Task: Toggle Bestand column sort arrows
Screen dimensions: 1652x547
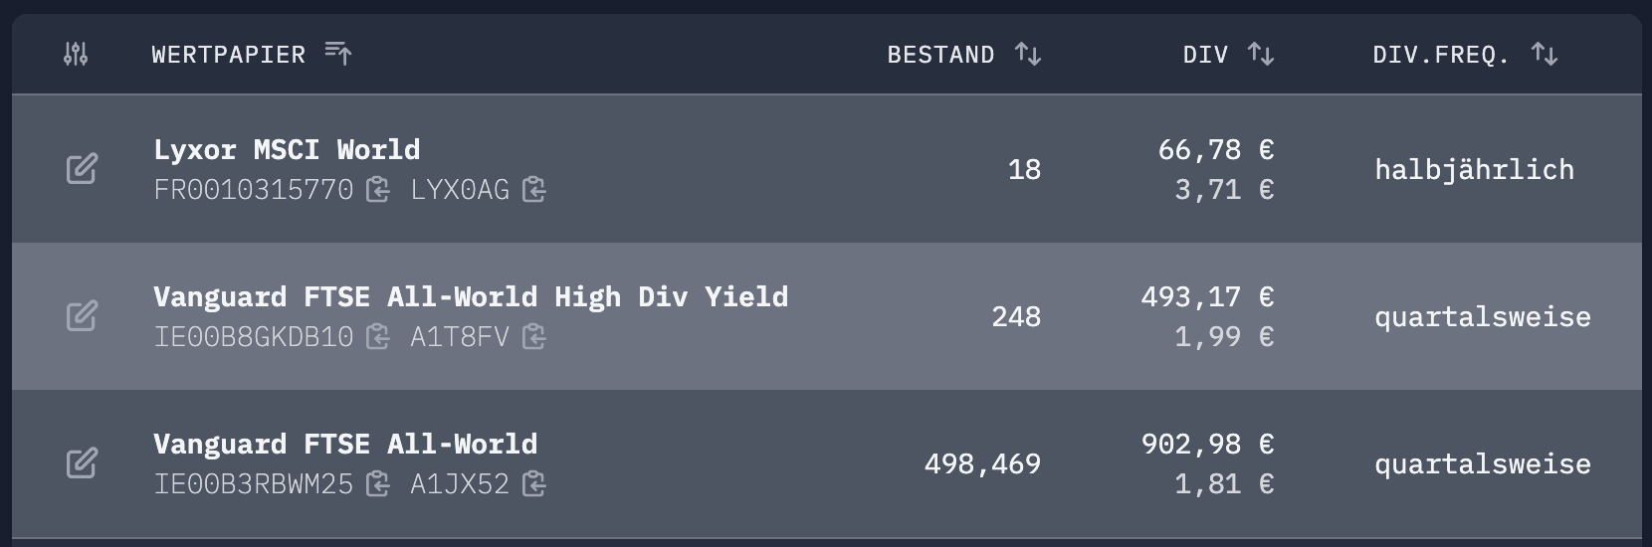Action: (x=1028, y=54)
